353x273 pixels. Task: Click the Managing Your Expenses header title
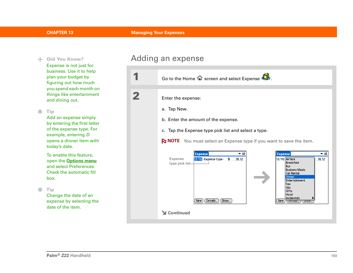pyautogui.click(x=158, y=33)
